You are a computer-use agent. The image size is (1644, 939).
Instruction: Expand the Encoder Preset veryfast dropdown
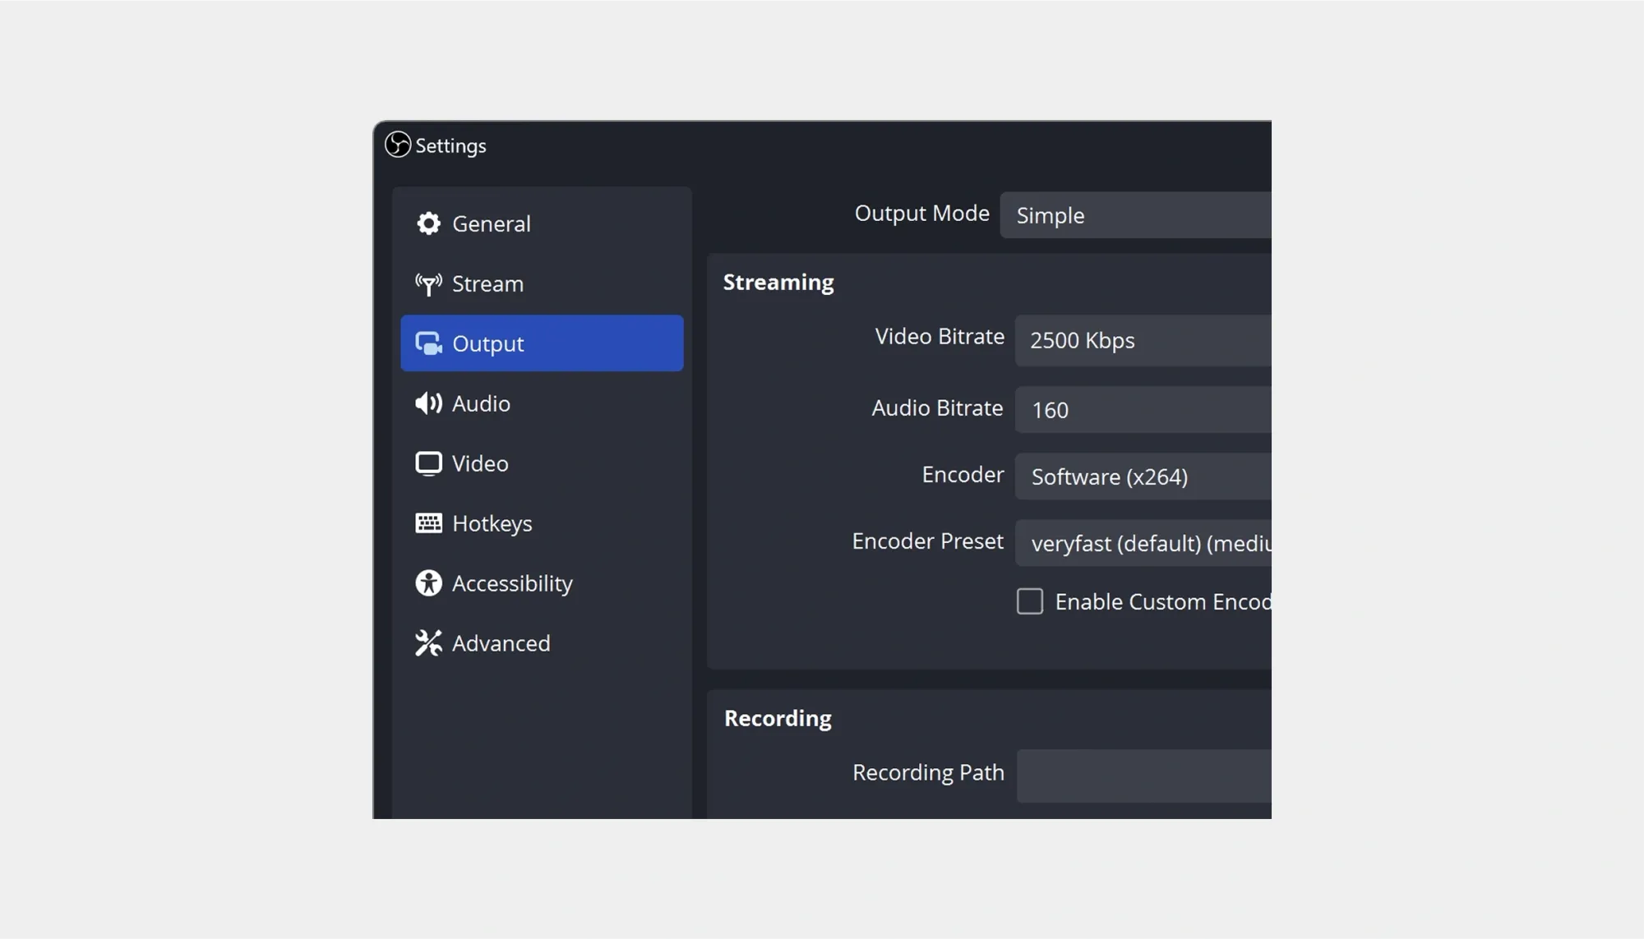[1143, 543]
